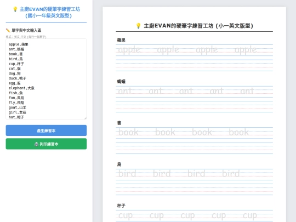
Task: Select the line 'fan,風扇' in textarea
Action: (16, 98)
